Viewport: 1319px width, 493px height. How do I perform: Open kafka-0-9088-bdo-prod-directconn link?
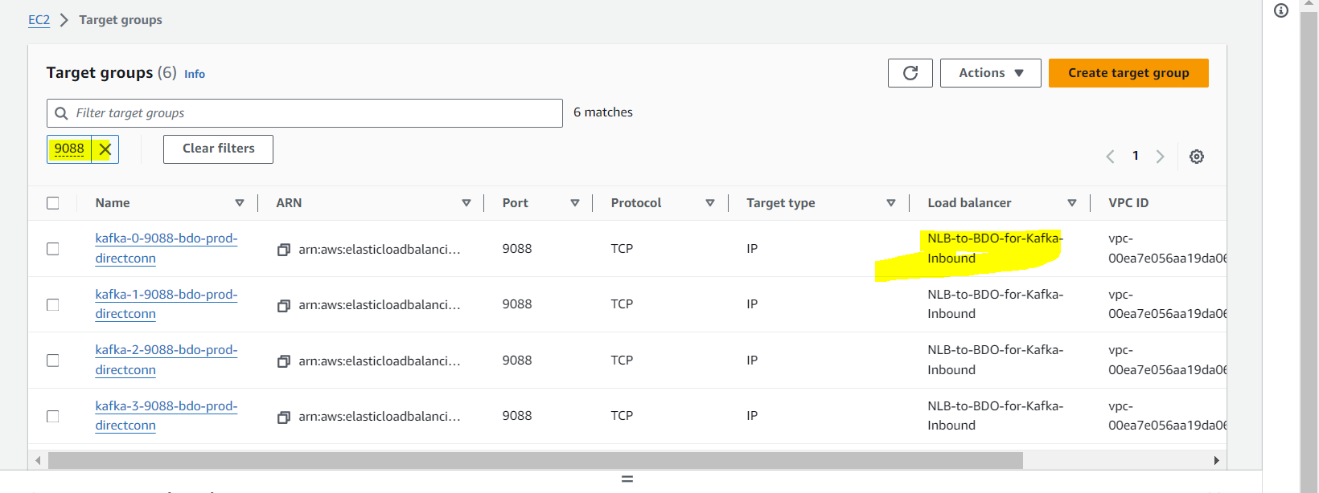[x=166, y=248]
